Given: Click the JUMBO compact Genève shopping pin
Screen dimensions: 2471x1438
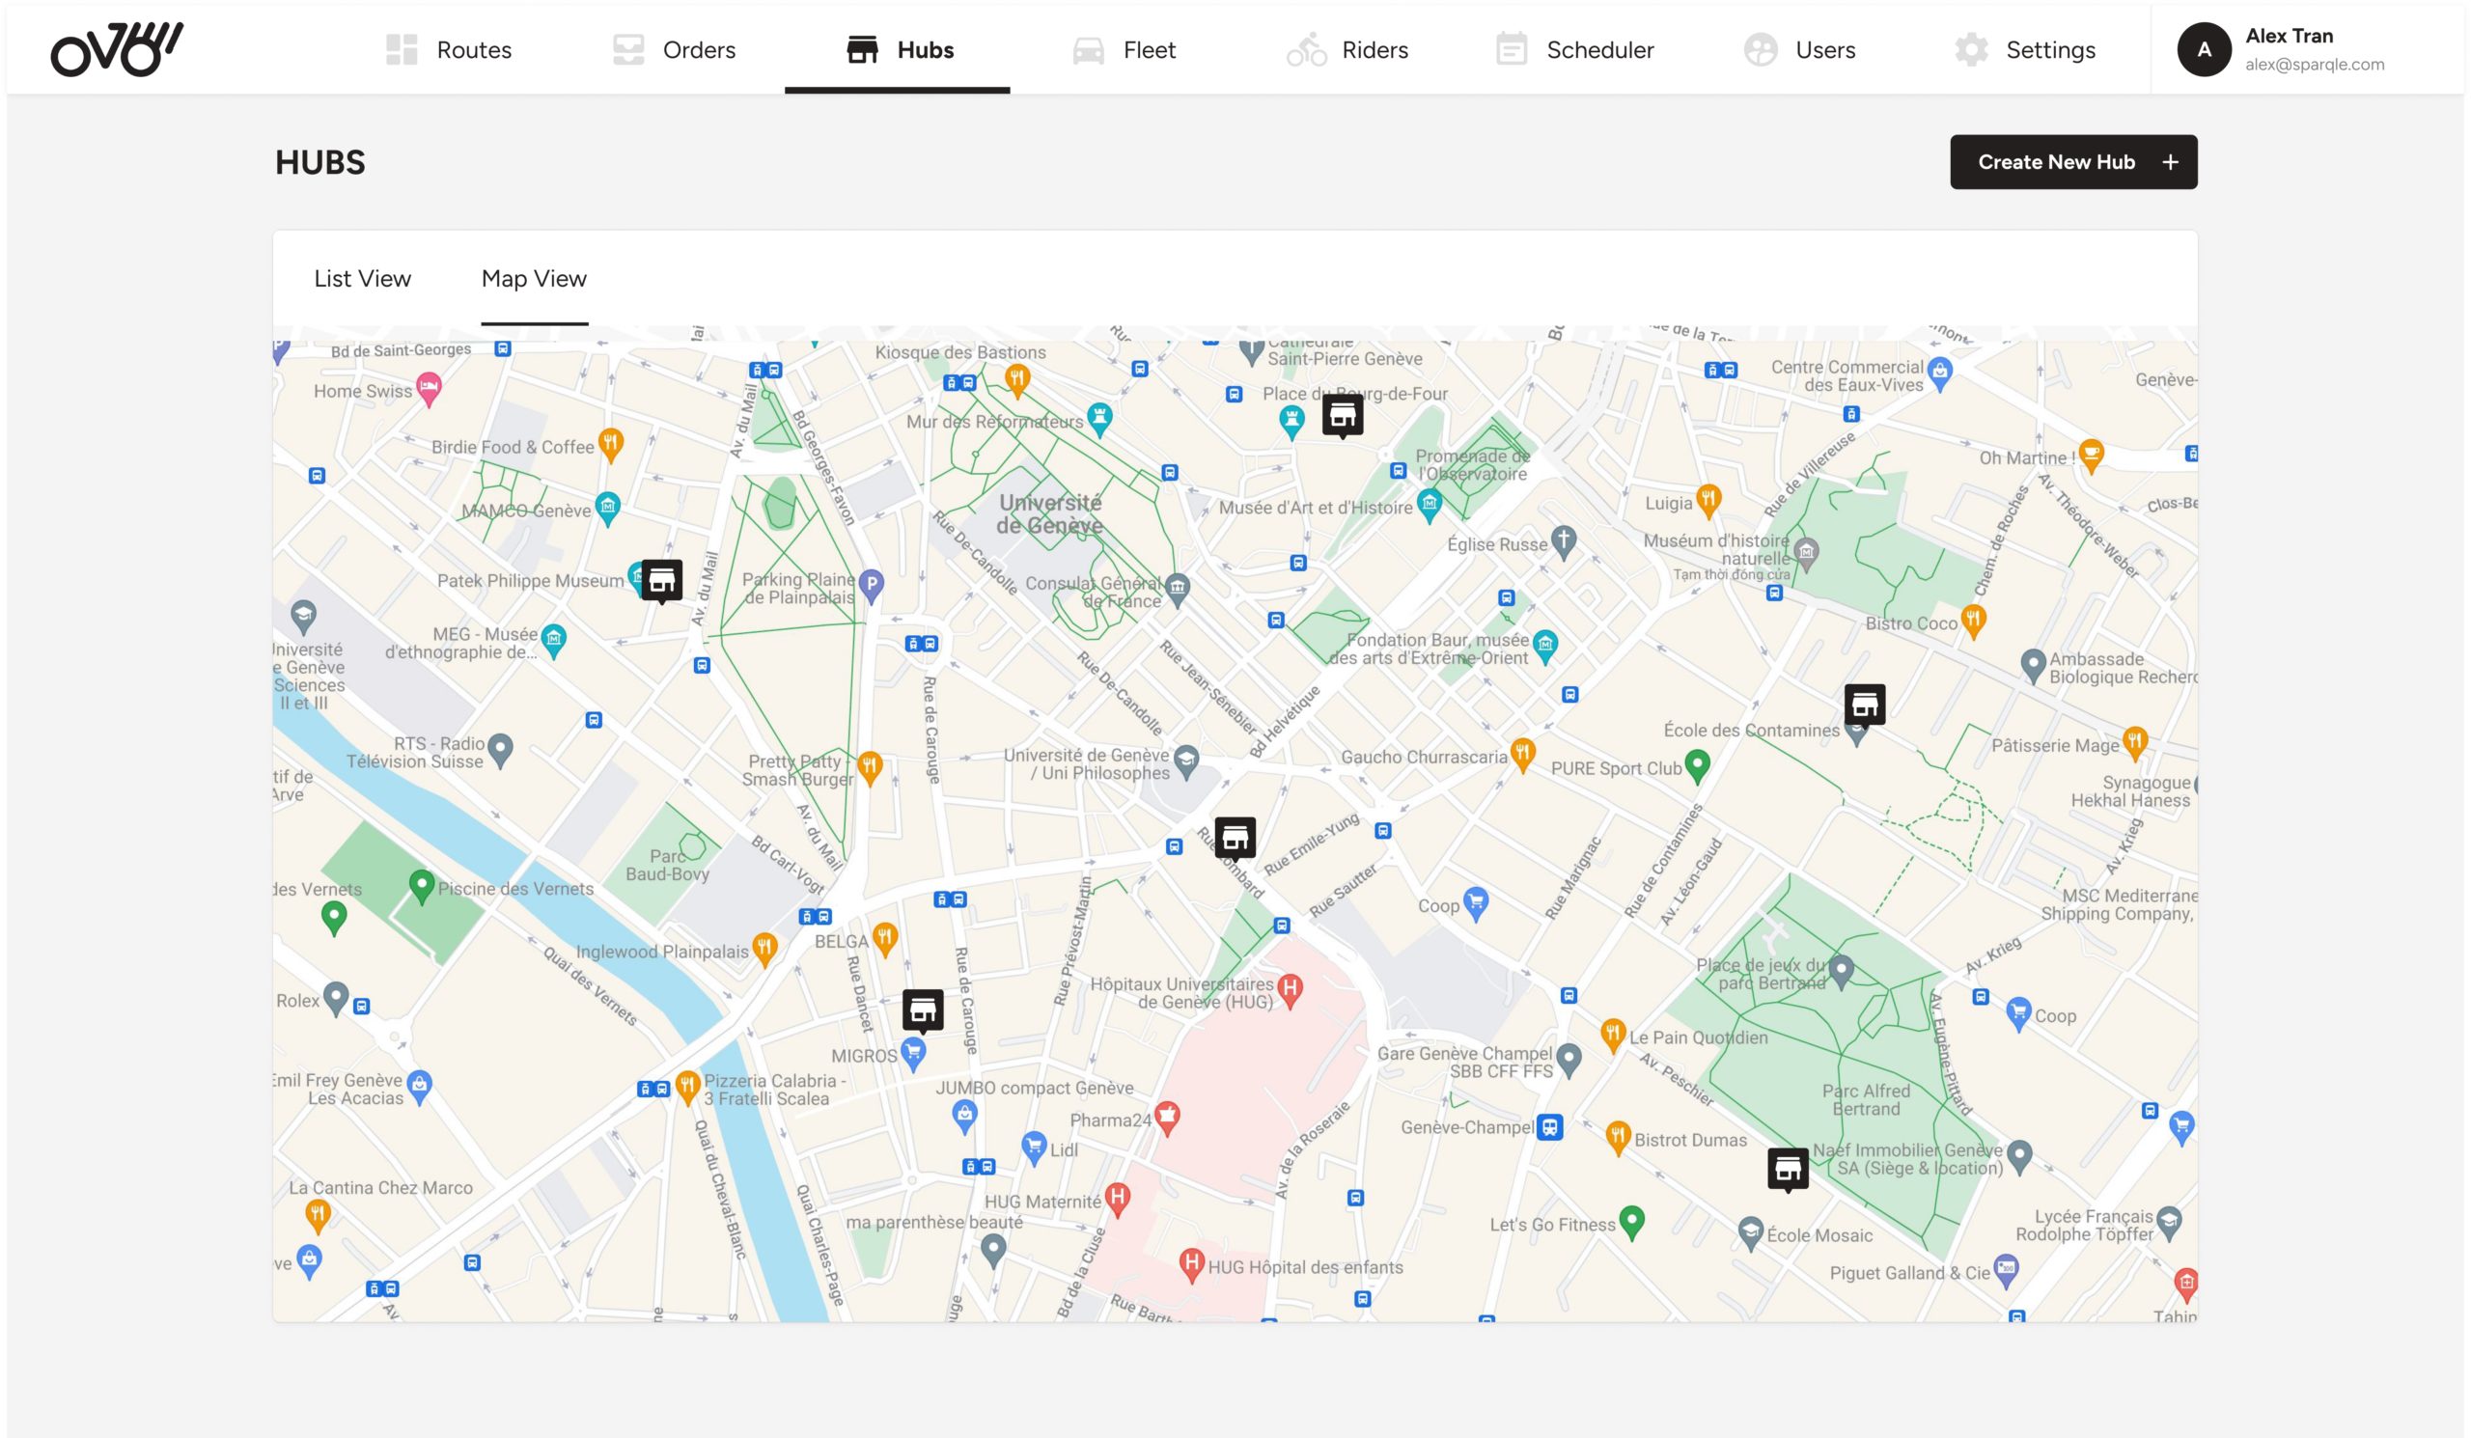Looking at the screenshot, I should 965,1116.
